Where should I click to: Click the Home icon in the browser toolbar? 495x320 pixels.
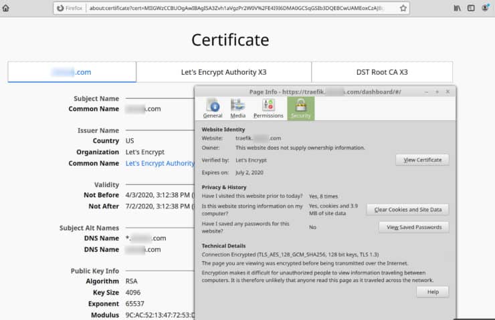(x=6, y=8)
